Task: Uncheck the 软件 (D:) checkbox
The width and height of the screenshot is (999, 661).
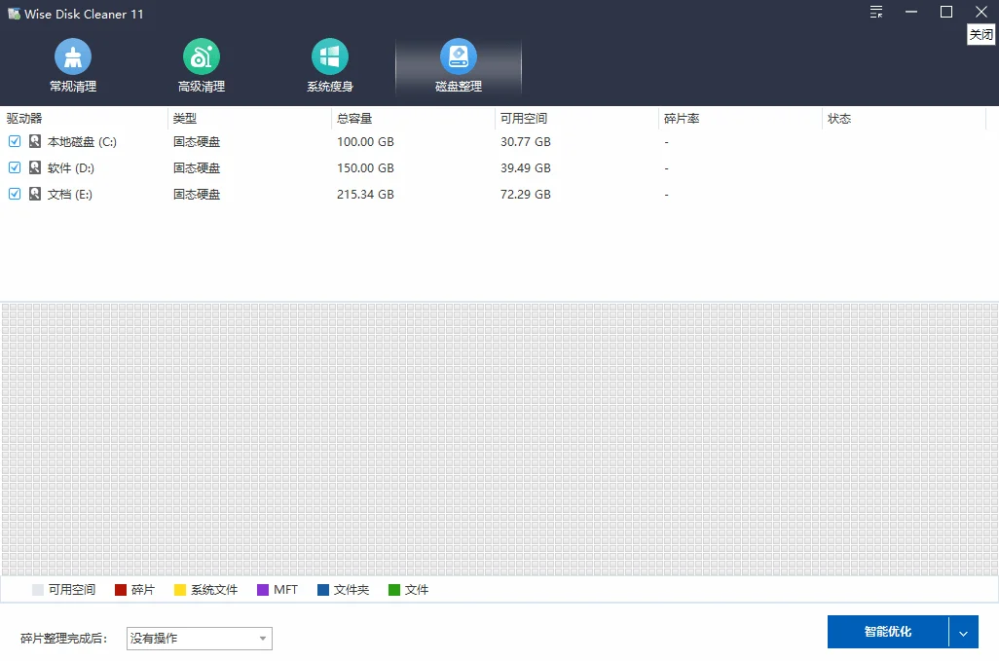Action: pyautogui.click(x=14, y=167)
